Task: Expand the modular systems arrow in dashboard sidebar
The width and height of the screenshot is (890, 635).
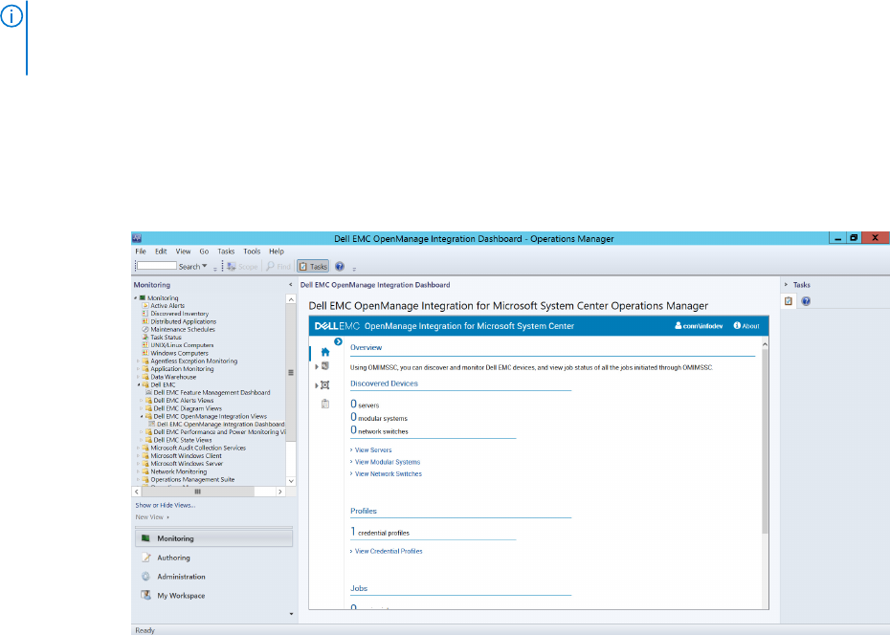Action: pyautogui.click(x=317, y=385)
